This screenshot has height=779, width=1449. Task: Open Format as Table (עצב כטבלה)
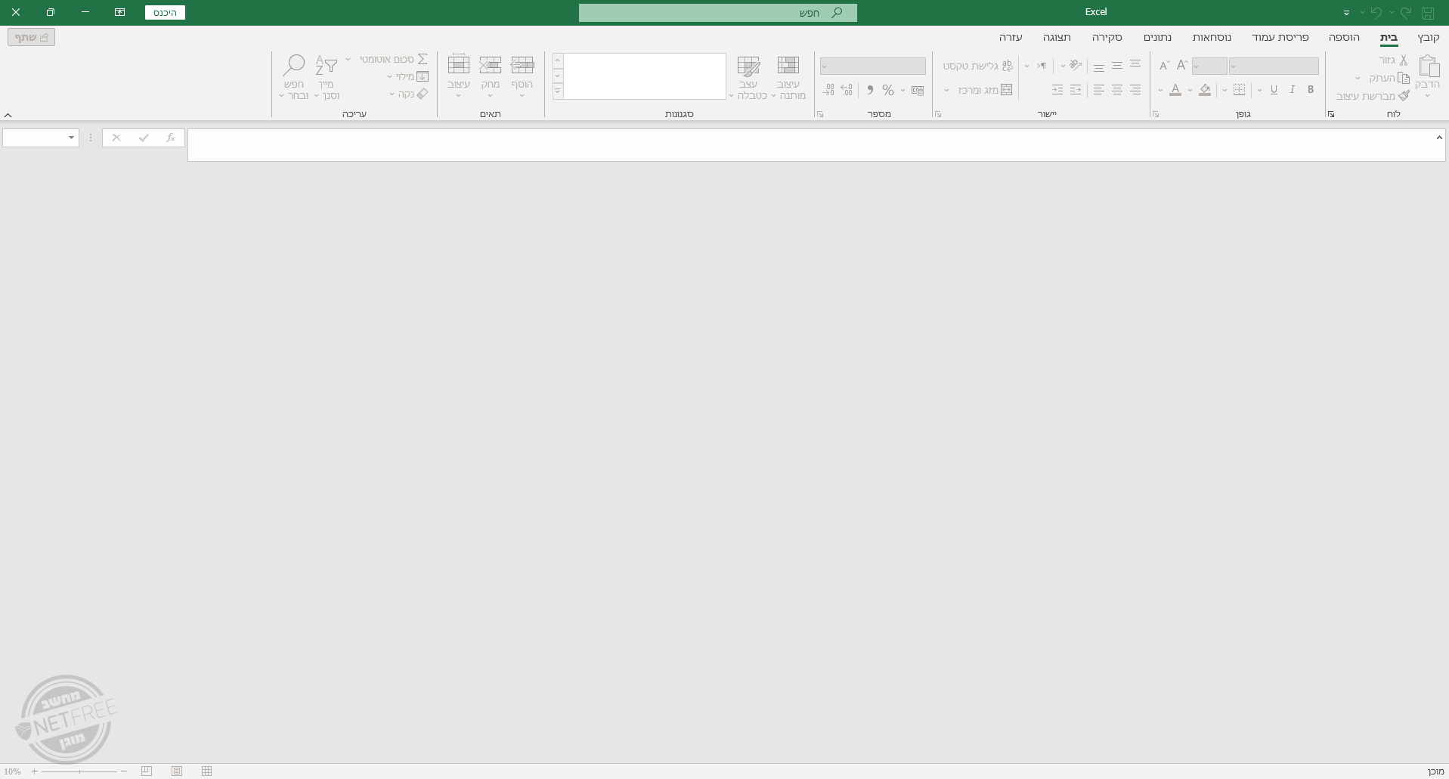(748, 77)
